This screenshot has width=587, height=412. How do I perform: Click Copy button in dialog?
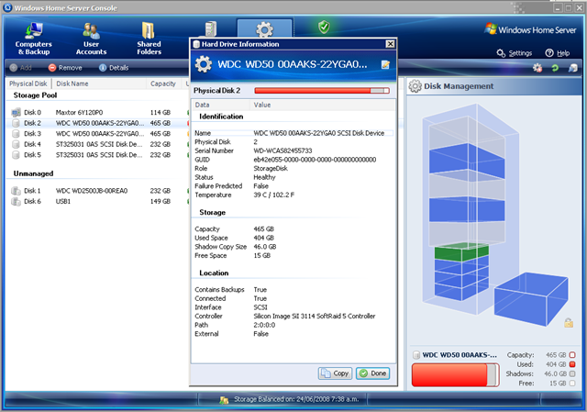(x=335, y=373)
